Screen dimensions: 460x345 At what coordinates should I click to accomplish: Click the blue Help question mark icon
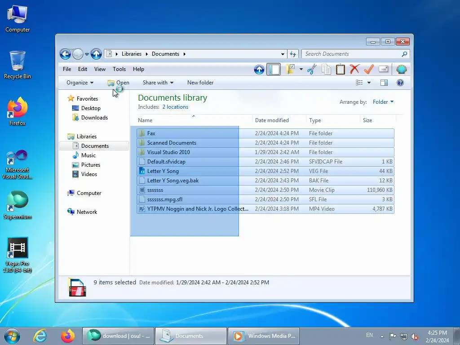[400, 83]
